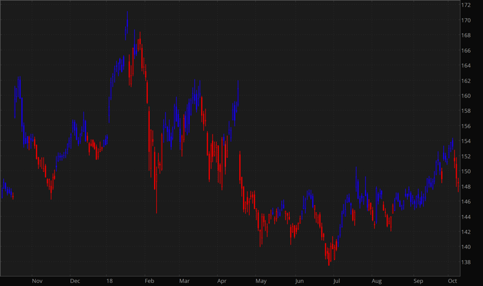The width and height of the screenshot is (483, 286).
Task: Select the Oct label on time axis
Action: pyautogui.click(x=452, y=281)
